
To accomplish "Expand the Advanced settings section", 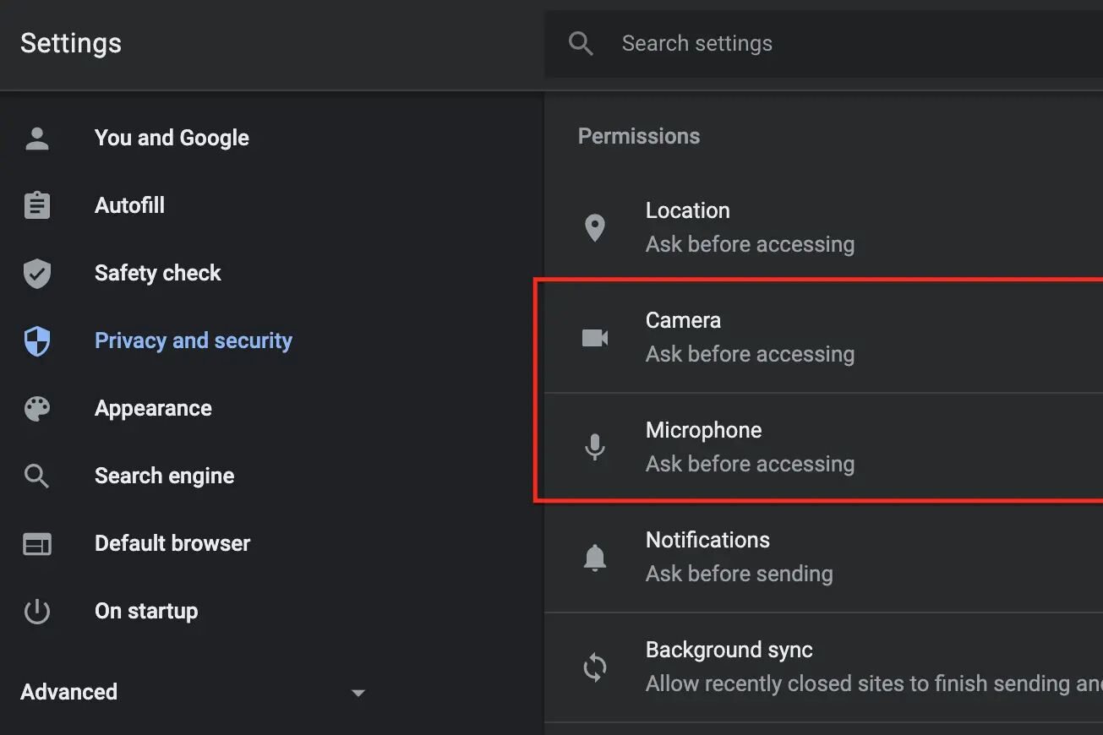I will click(x=358, y=692).
